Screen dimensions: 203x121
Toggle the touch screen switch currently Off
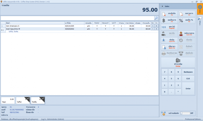(185, 113)
